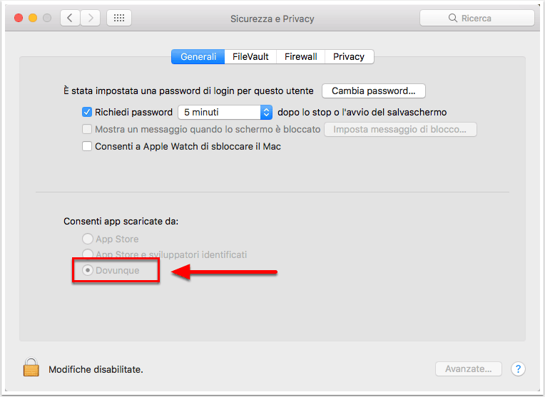Go forward with the right arrow
Viewport: 545px width, 397px height.
point(91,18)
